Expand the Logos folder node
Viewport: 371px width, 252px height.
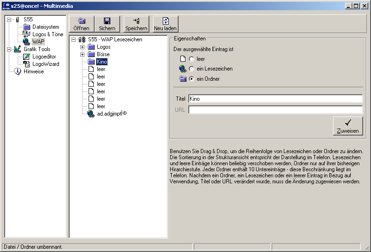83,47
